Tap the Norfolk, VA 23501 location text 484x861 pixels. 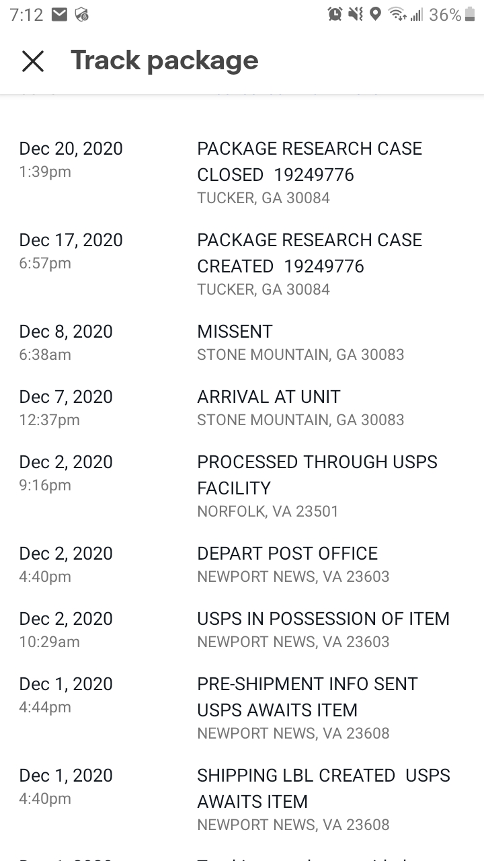pyautogui.click(x=268, y=511)
